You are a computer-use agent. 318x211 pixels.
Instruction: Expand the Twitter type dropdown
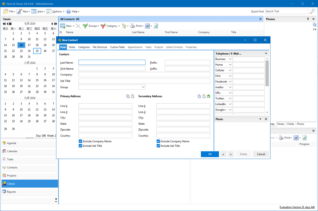230,99
